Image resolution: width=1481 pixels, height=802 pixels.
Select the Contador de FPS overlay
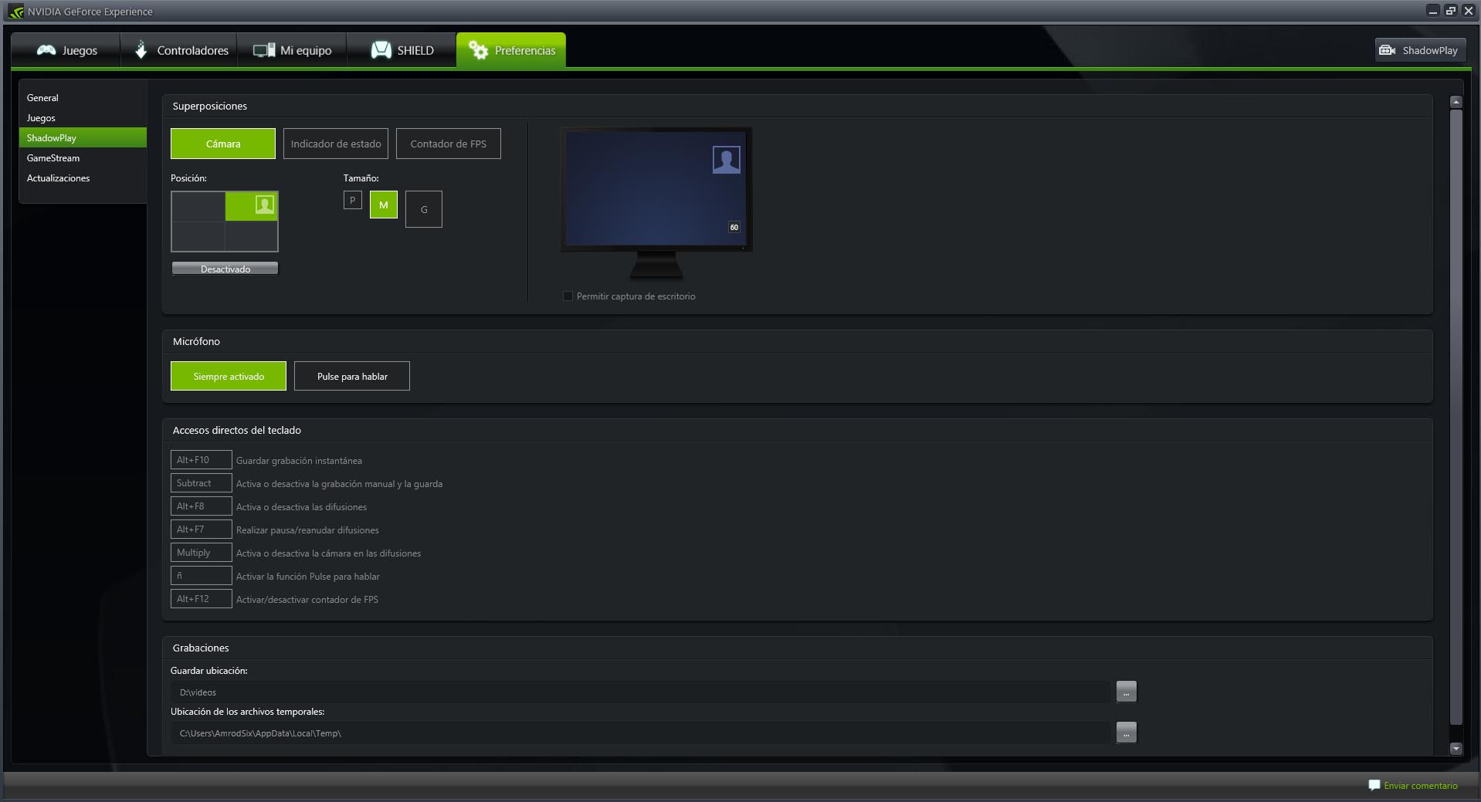(x=449, y=144)
